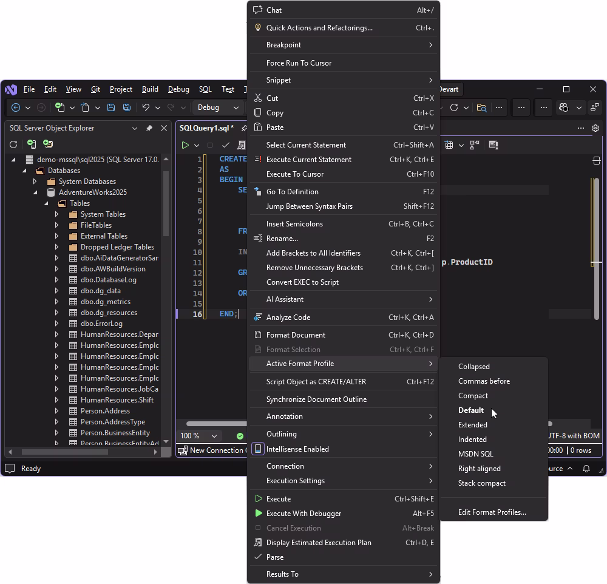Click the navigate back arrow icon
This screenshot has width=607, height=584.
coord(16,107)
